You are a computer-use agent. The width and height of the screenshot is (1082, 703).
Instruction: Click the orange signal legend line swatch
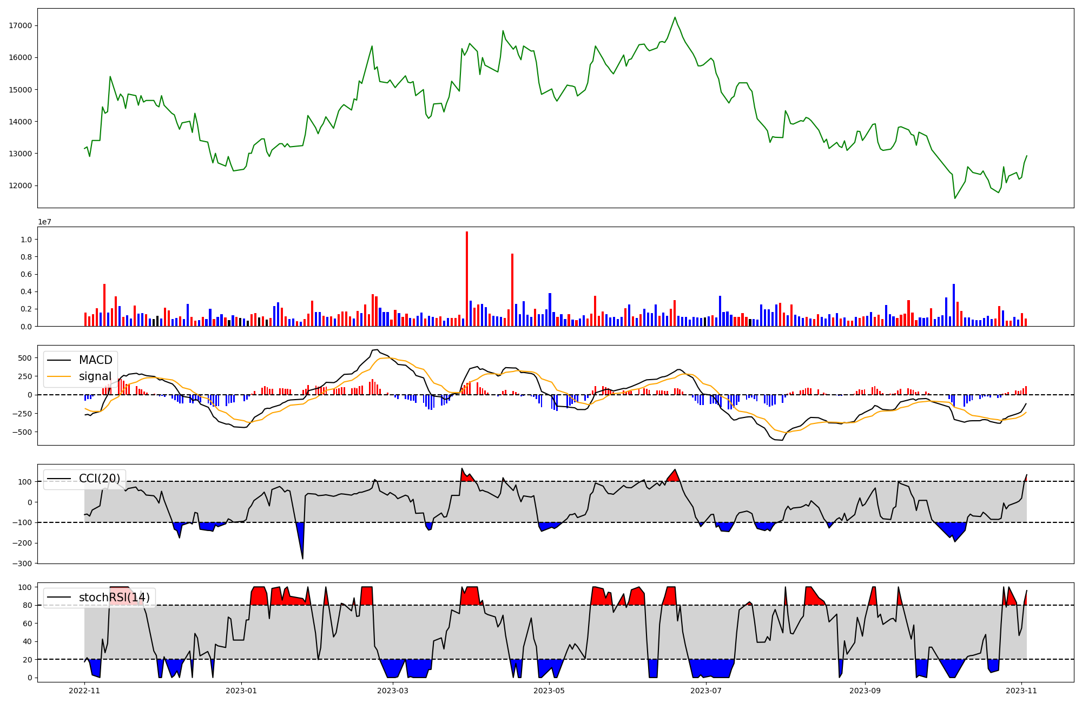pyautogui.click(x=60, y=376)
